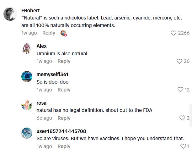Reply to Alex's Uranium comment
Viewport: 192px width, 154px height.
tap(64, 61)
